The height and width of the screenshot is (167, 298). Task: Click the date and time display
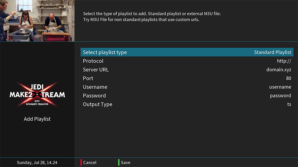point(37,163)
